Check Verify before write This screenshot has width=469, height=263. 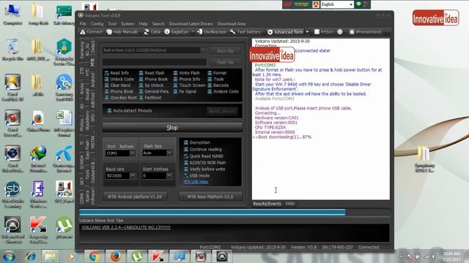[x=185, y=169]
